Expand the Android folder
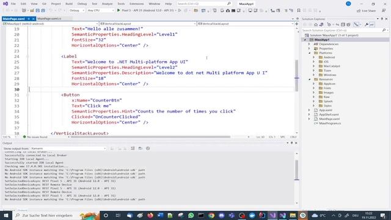This screenshot has height=220, width=391. click(x=313, y=57)
